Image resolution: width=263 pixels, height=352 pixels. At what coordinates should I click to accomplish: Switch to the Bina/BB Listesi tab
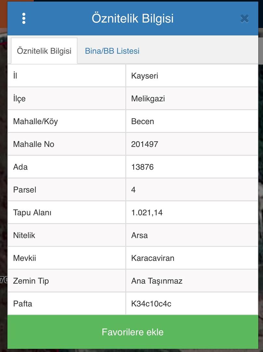[x=112, y=51]
